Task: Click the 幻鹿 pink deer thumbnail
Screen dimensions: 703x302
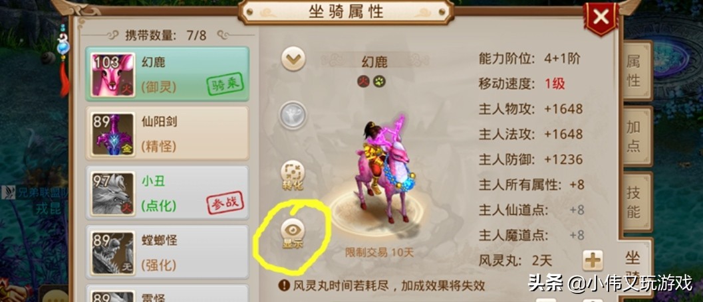Action: point(112,75)
